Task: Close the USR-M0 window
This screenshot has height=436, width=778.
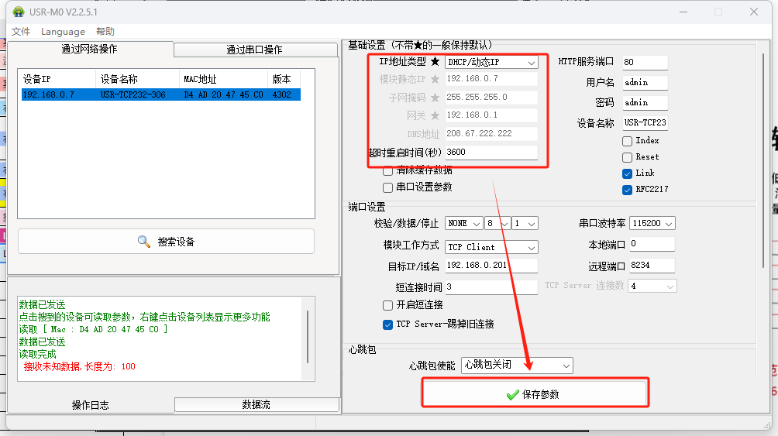Action: [x=754, y=12]
